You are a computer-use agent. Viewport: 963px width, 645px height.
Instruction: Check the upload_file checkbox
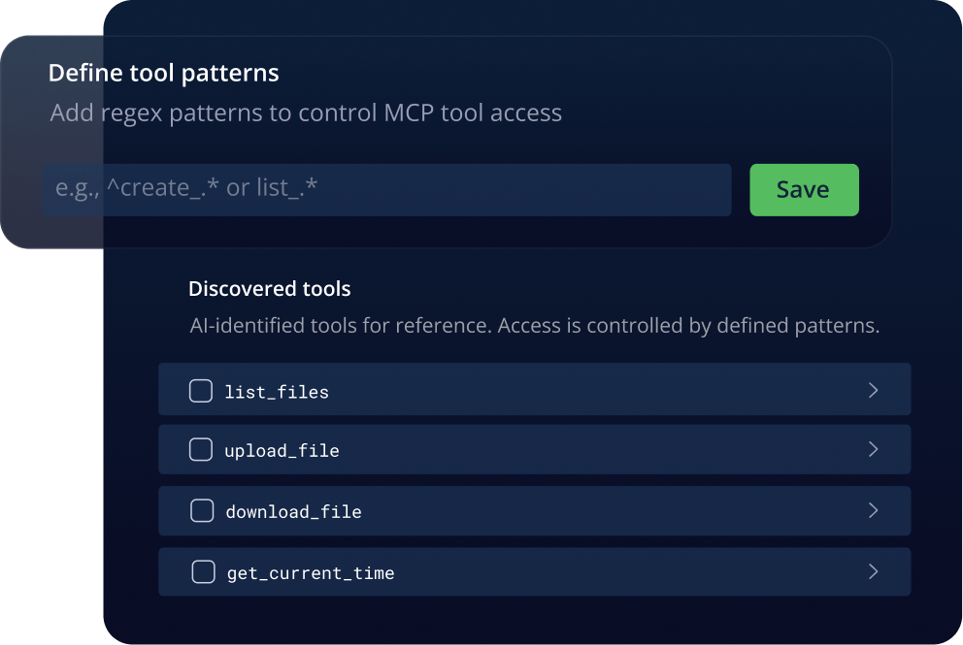tap(201, 450)
